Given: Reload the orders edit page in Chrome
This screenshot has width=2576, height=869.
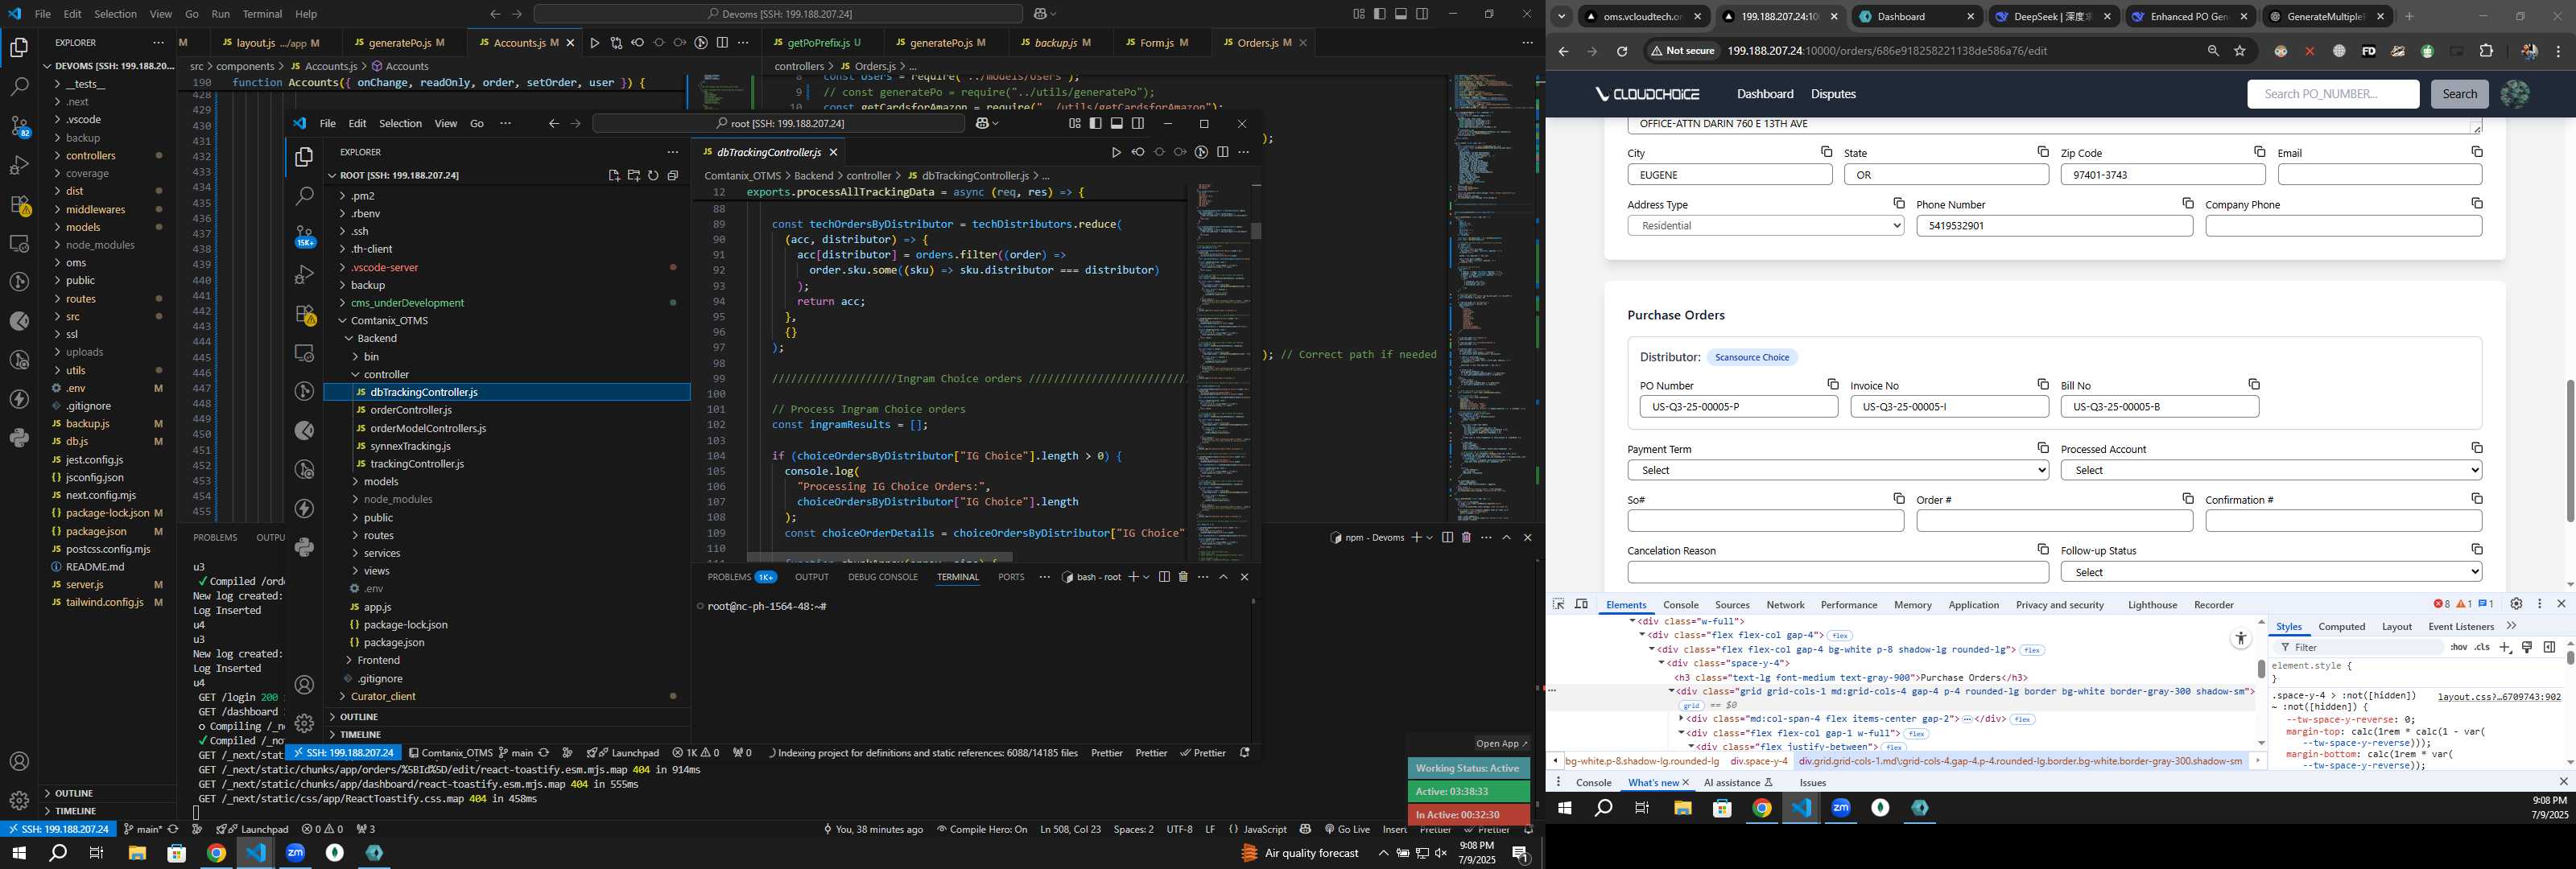Looking at the screenshot, I should 1622,51.
